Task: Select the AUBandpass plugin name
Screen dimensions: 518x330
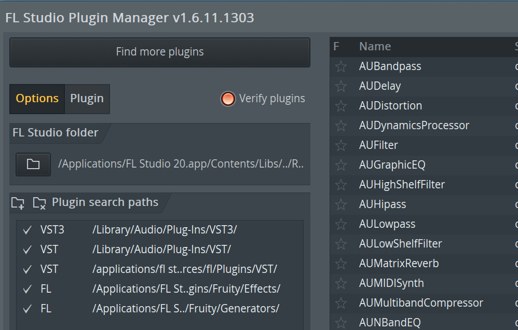Action: (x=390, y=66)
